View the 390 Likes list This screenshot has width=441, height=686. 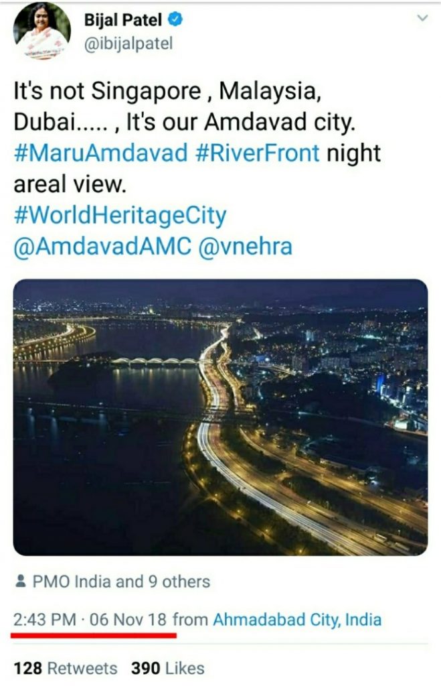[x=168, y=669]
